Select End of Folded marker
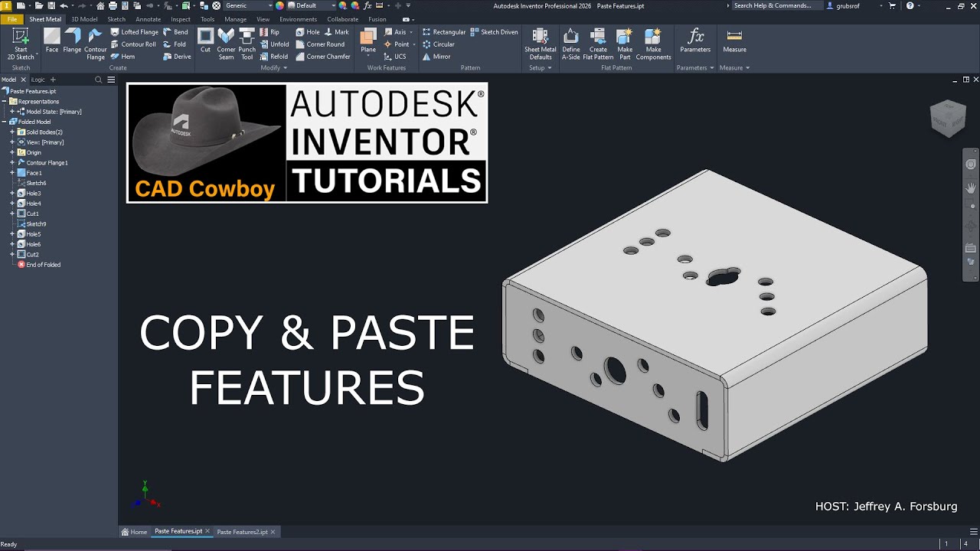The image size is (980, 551). coord(39,265)
